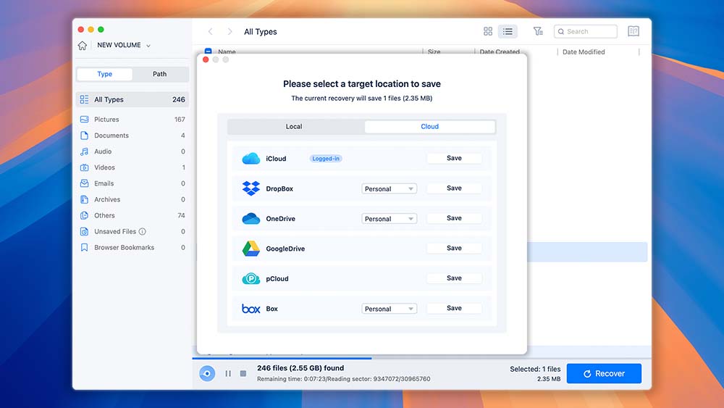Go forward with the right arrow
Image resolution: width=724 pixels, height=408 pixels.
coord(230,31)
